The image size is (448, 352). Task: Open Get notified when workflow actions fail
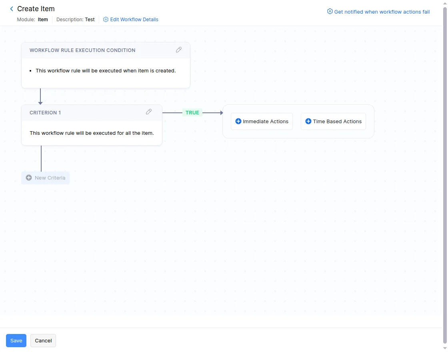tap(382, 12)
